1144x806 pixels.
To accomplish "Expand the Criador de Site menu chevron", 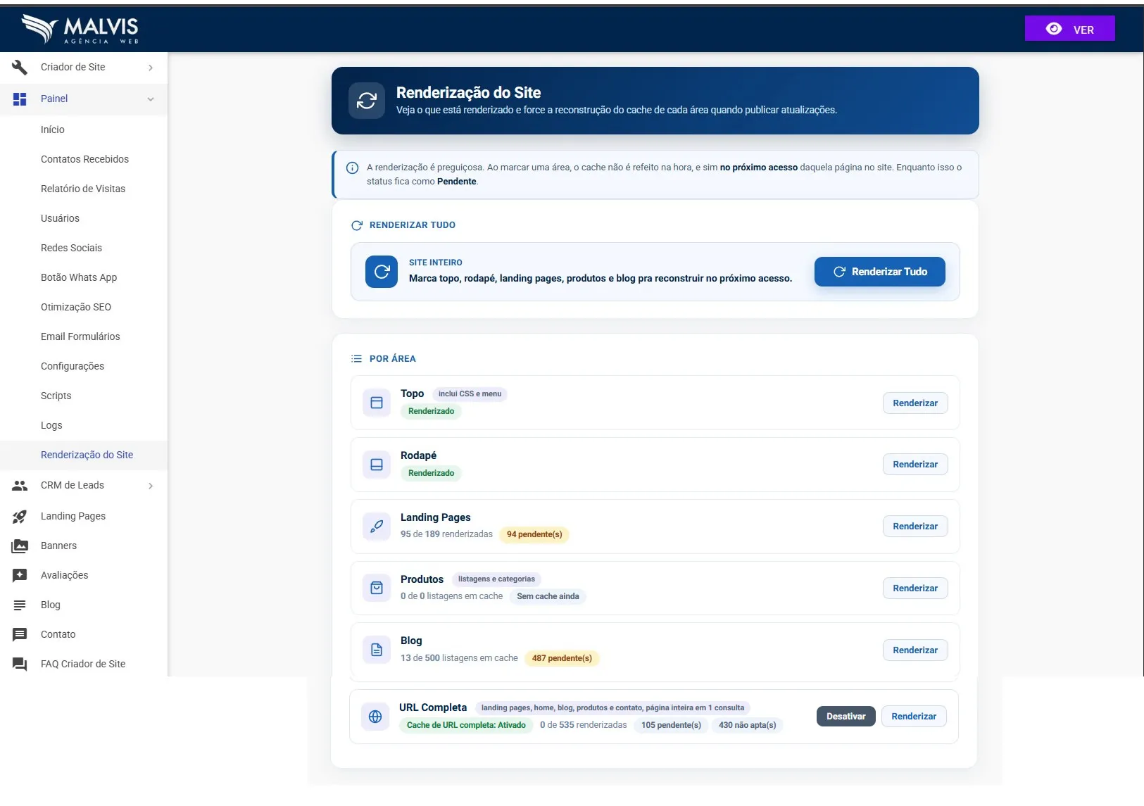I will pyautogui.click(x=151, y=68).
